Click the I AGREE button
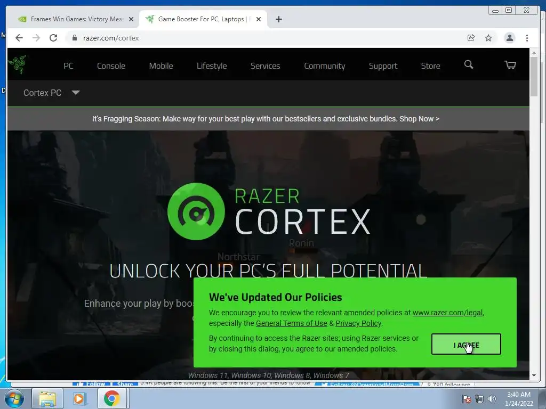Viewport: 546px width, 409px height. pos(466,345)
